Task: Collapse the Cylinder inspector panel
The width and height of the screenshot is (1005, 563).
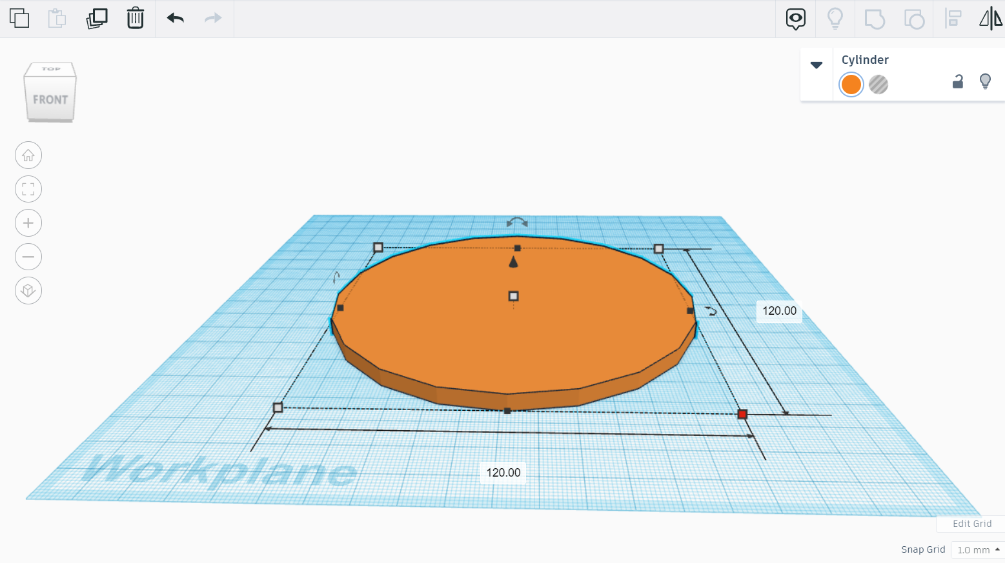Action: pyautogui.click(x=817, y=64)
